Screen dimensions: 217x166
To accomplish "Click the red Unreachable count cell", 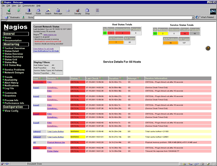I will (x=123, y=33).
